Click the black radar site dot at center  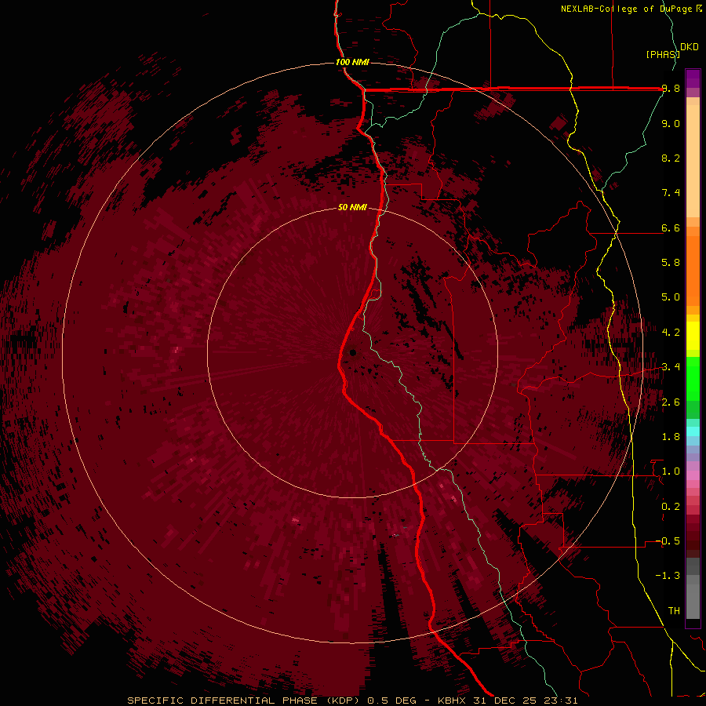pos(352,352)
